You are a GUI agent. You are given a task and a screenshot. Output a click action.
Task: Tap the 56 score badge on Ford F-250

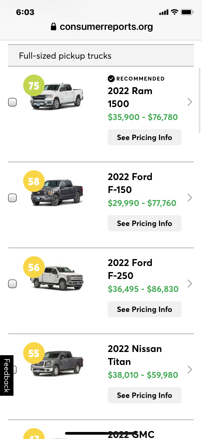[34, 267]
